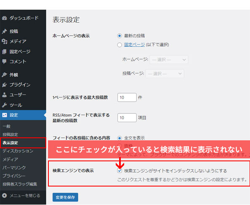250x205 pixels.
Task: Click the メニューを閉じる collapse arrow icon
Action: pos(5,195)
